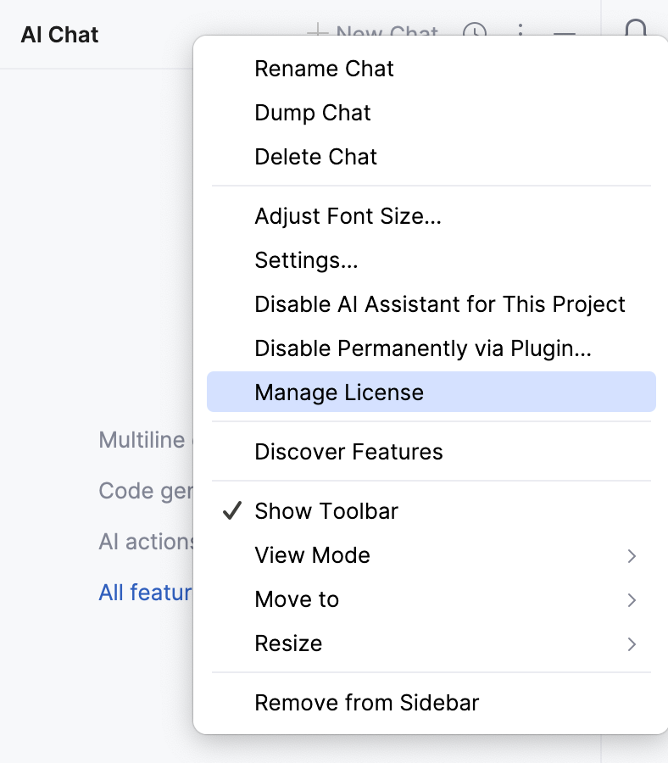This screenshot has height=763, width=668.
Task: Open Adjust Font Size settings
Action: tap(348, 216)
